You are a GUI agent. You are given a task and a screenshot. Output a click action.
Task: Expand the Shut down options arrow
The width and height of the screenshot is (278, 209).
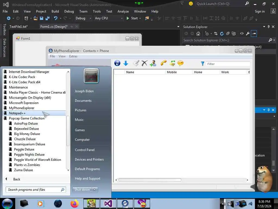(95, 189)
